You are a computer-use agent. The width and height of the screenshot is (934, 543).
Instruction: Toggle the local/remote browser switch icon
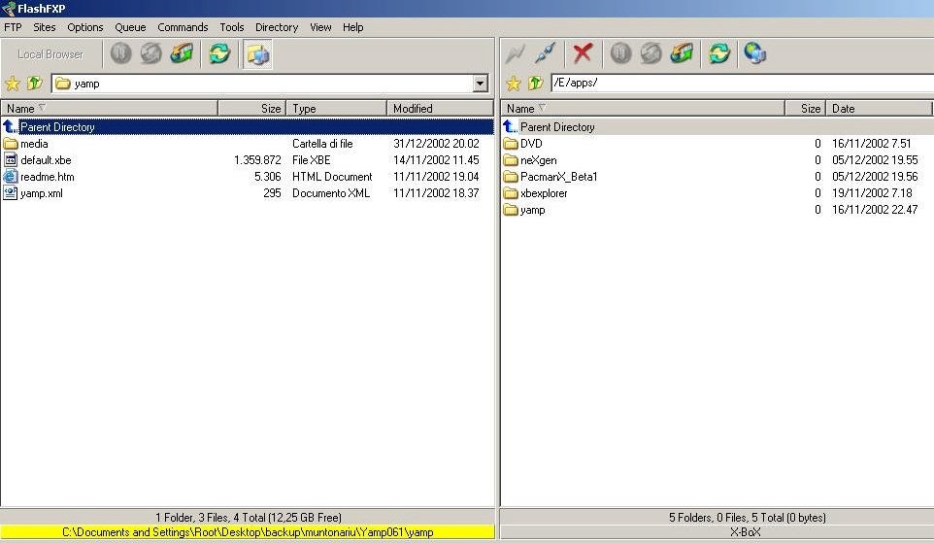pos(258,54)
